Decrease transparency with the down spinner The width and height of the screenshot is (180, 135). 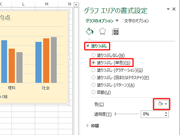point(166,116)
